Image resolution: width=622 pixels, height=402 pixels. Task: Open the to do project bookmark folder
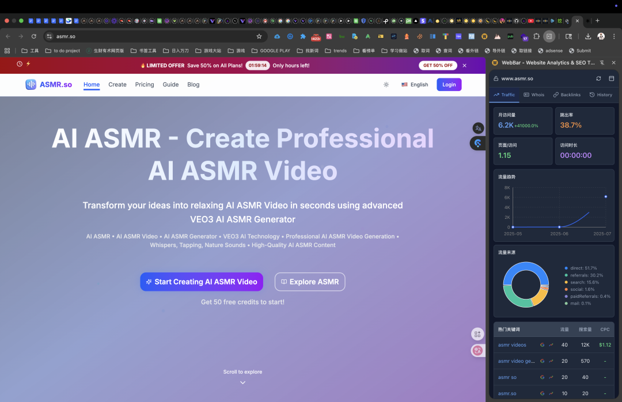pyautogui.click(x=63, y=51)
